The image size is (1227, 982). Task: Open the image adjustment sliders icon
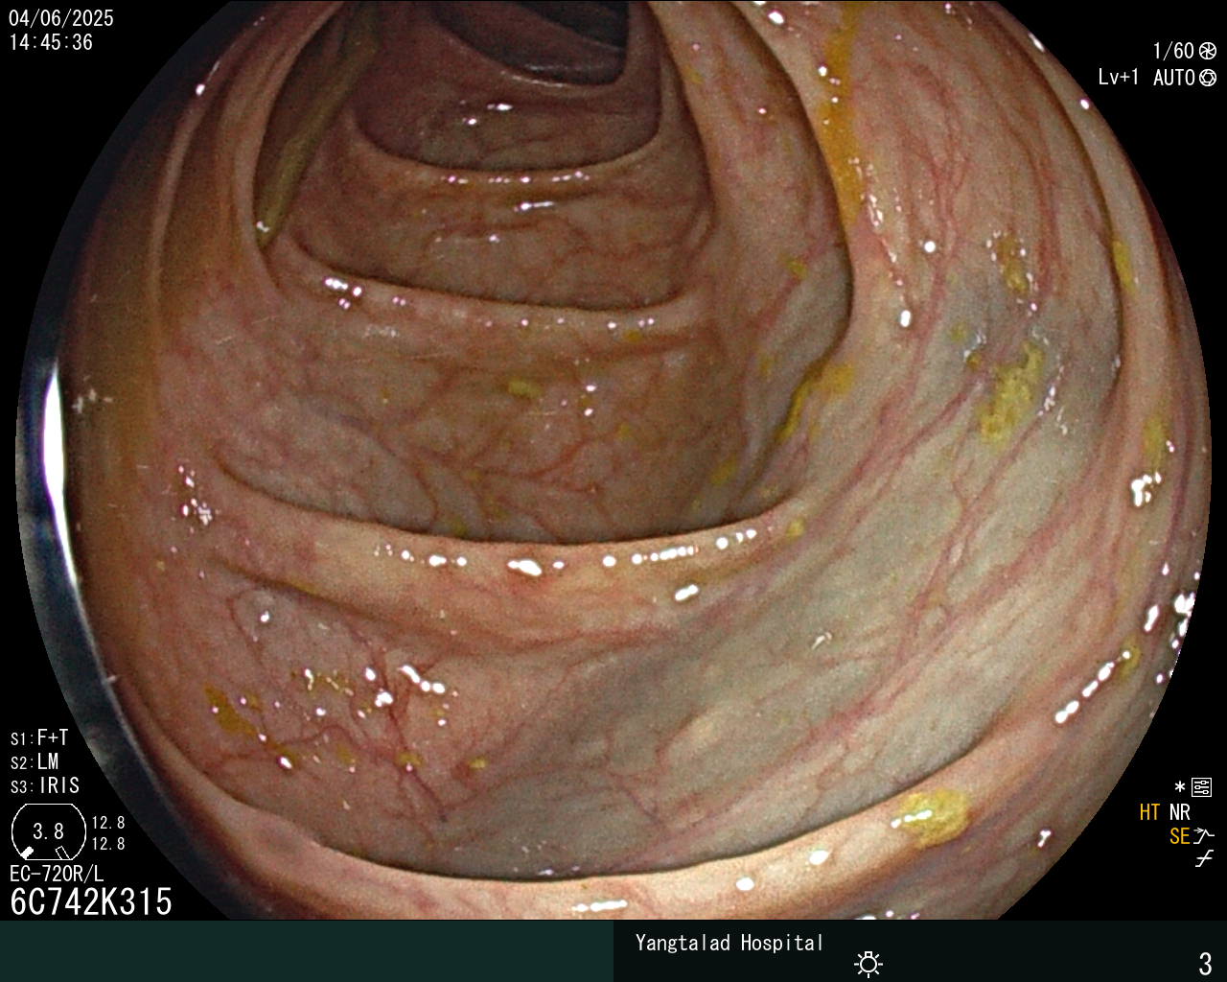(x=1202, y=787)
